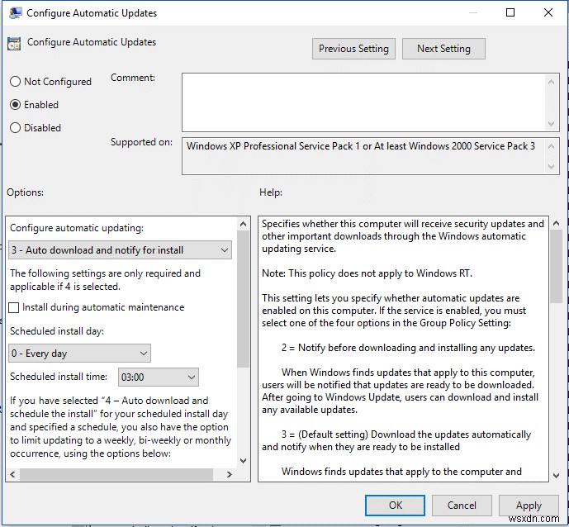Close the Configure Automatic Updates window
This screenshot has height=527, width=569.
(548, 12)
